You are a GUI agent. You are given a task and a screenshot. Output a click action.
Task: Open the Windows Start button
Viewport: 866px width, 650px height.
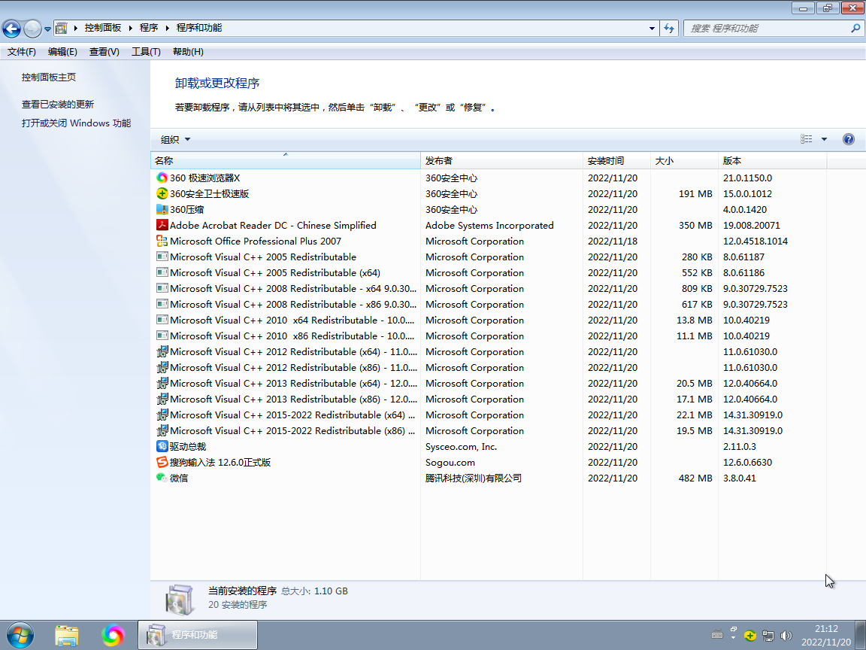(20, 635)
